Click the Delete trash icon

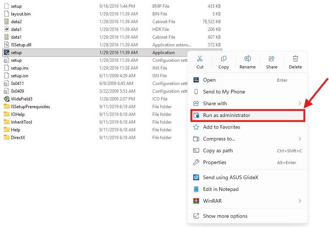296,58
